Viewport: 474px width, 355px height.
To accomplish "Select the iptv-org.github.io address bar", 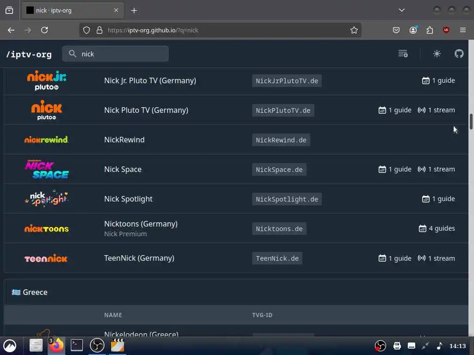I will [220, 30].
